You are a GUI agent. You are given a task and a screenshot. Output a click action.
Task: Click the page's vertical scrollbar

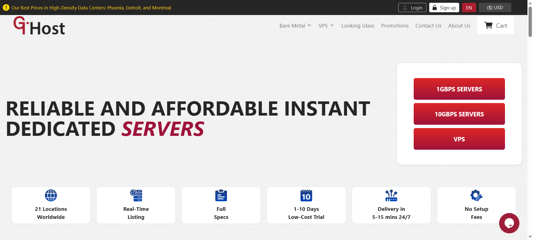(530, 22)
